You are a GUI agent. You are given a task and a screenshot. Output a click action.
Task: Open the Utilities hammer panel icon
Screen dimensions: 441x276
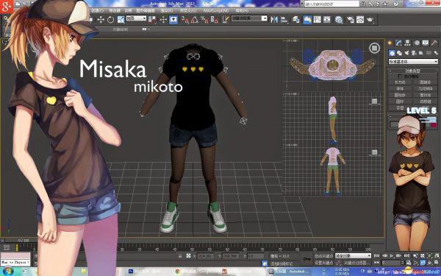tap(434, 43)
